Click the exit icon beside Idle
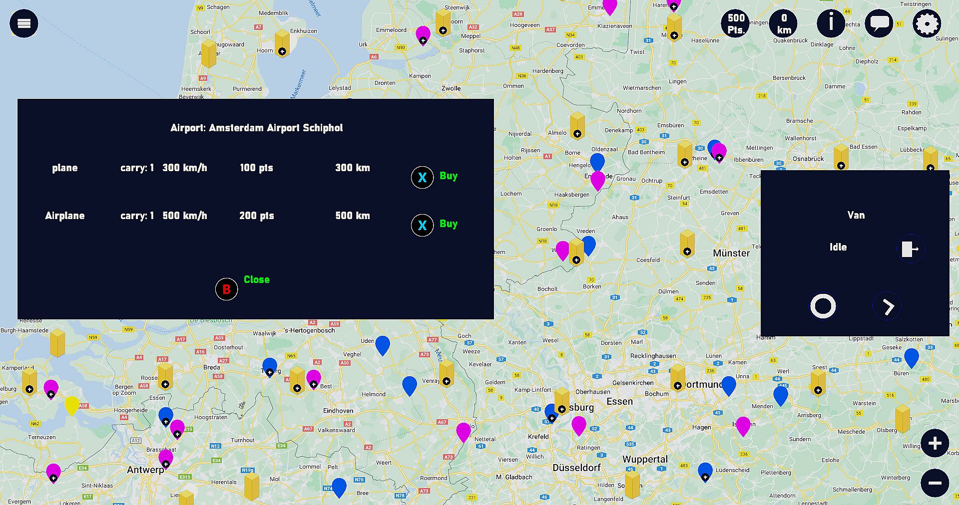The width and height of the screenshot is (959, 505). pos(911,249)
